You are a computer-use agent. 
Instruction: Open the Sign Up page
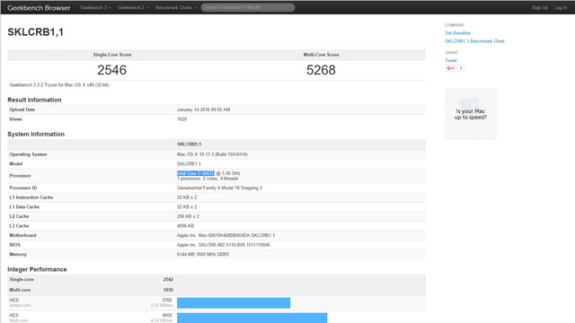(540, 8)
